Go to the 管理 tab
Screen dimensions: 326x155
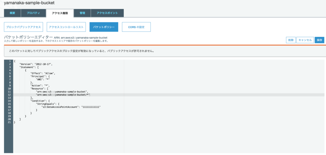click(x=82, y=13)
